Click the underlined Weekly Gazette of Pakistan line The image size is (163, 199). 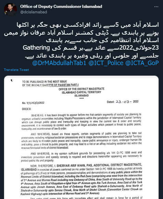(x=50, y=85)
